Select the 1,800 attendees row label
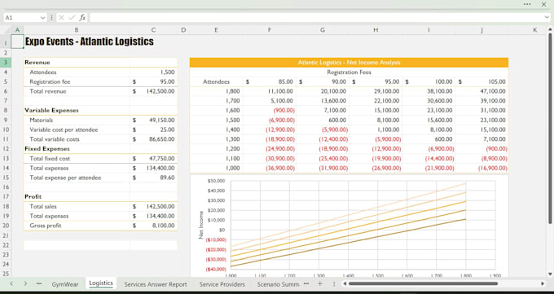Viewport: 554px width, 294px height. (216, 91)
